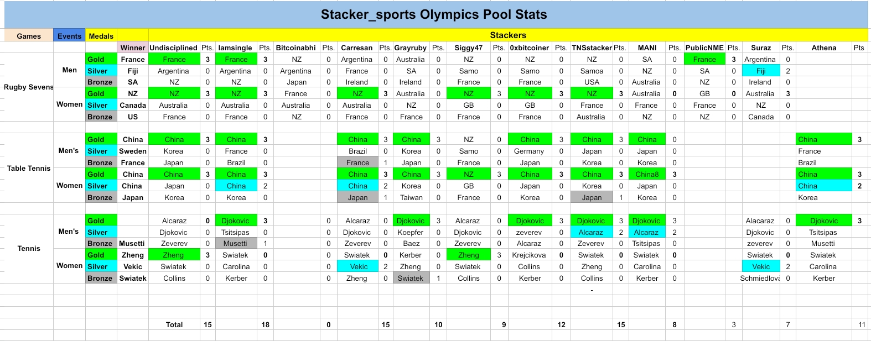Click the green China8 cell

click(x=647, y=174)
